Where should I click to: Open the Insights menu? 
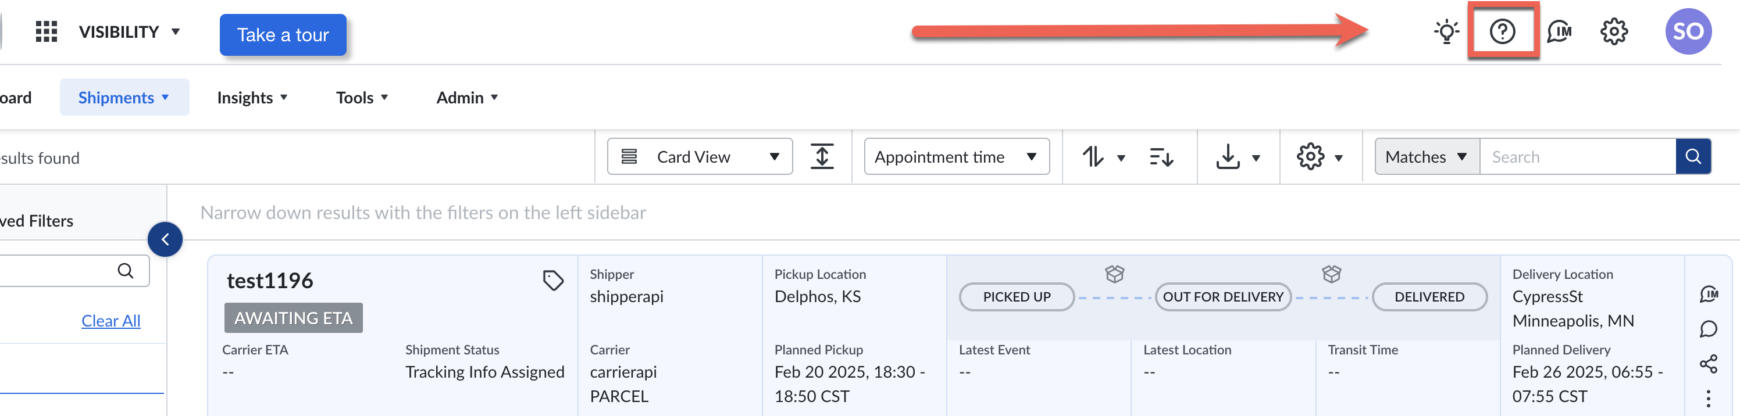(251, 96)
